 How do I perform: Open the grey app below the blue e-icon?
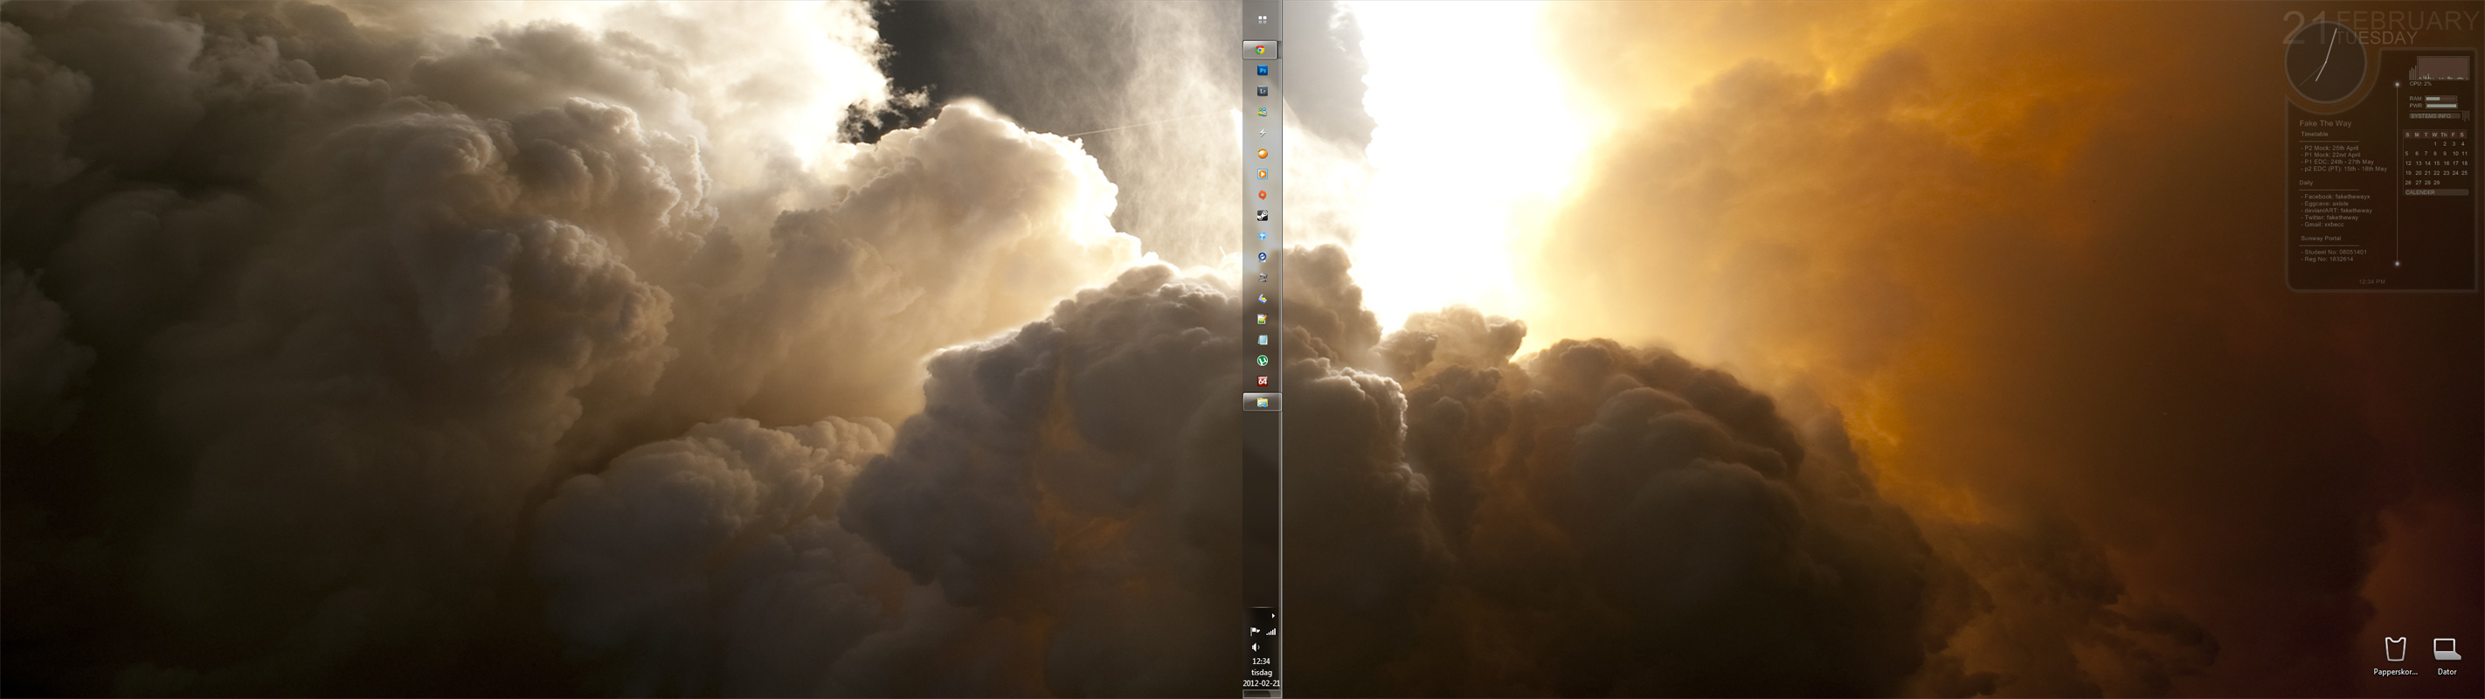pyautogui.click(x=1262, y=278)
